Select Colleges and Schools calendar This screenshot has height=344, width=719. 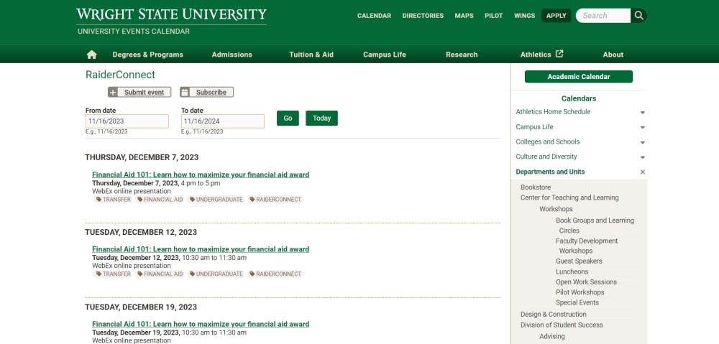tap(547, 142)
